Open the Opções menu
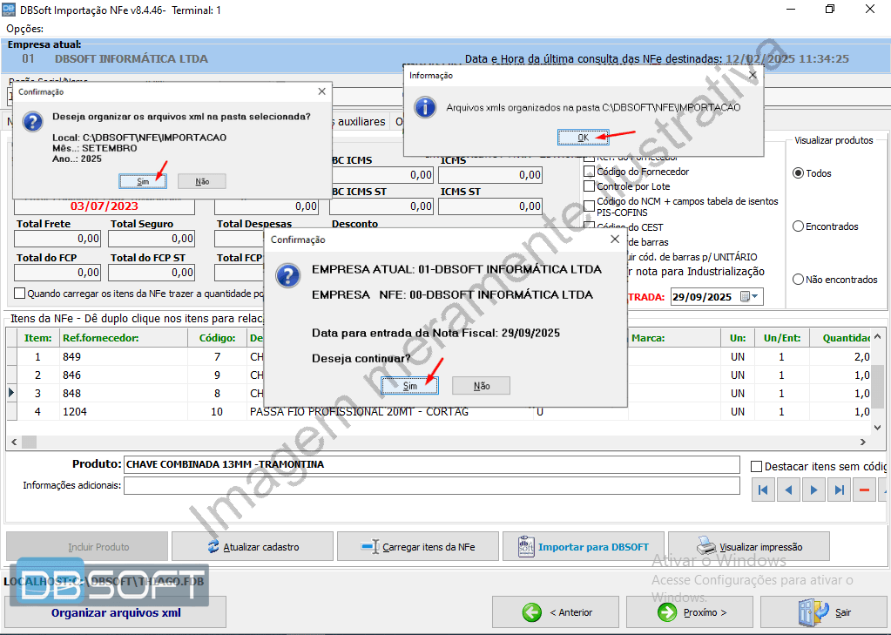891x635 pixels. pyautogui.click(x=24, y=29)
